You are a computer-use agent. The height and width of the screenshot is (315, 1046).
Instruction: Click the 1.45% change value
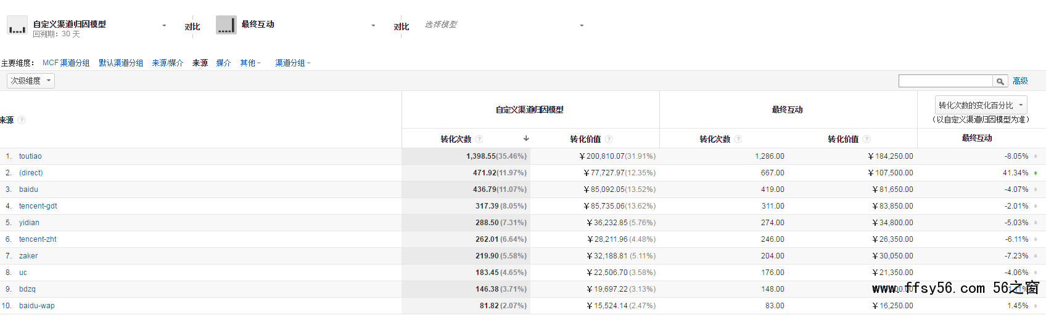[x=1018, y=306]
